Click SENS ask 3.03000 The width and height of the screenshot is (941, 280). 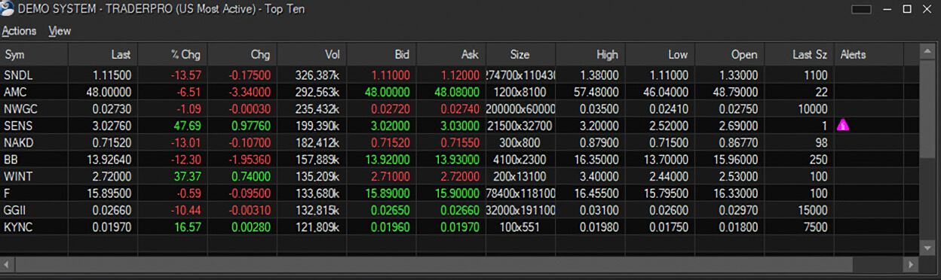coord(458,126)
